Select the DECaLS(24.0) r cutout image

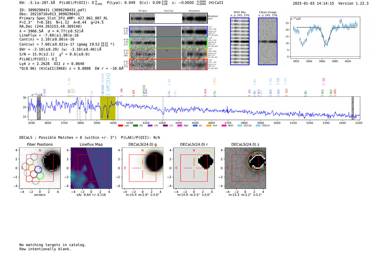pyautogui.click(x=194, y=168)
